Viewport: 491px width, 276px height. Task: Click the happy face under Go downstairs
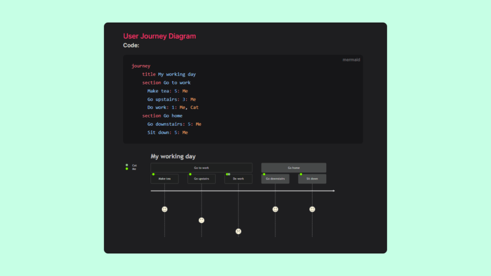(x=275, y=209)
